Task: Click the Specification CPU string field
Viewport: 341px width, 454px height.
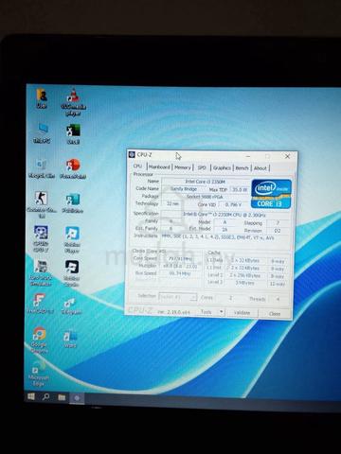Action: (224, 215)
